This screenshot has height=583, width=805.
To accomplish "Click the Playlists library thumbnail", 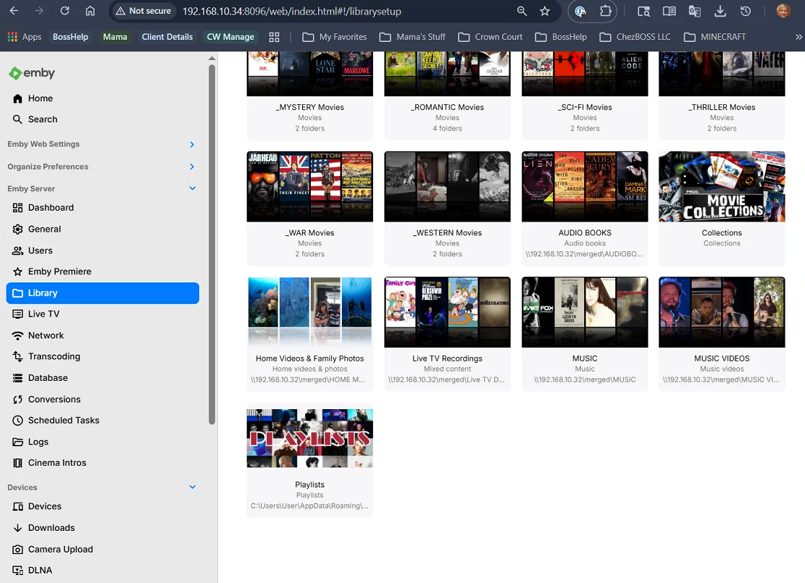I will coord(309,438).
